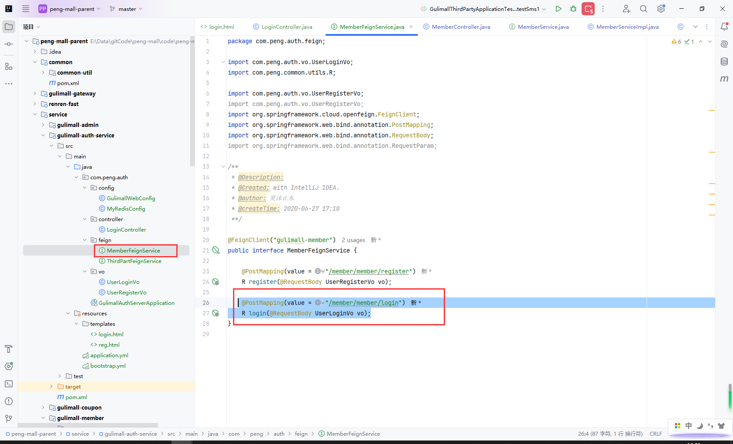
Task: Open the project view mode dropdown
Action: click(x=32, y=27)
